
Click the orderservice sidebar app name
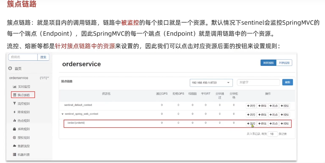[19, 78]
